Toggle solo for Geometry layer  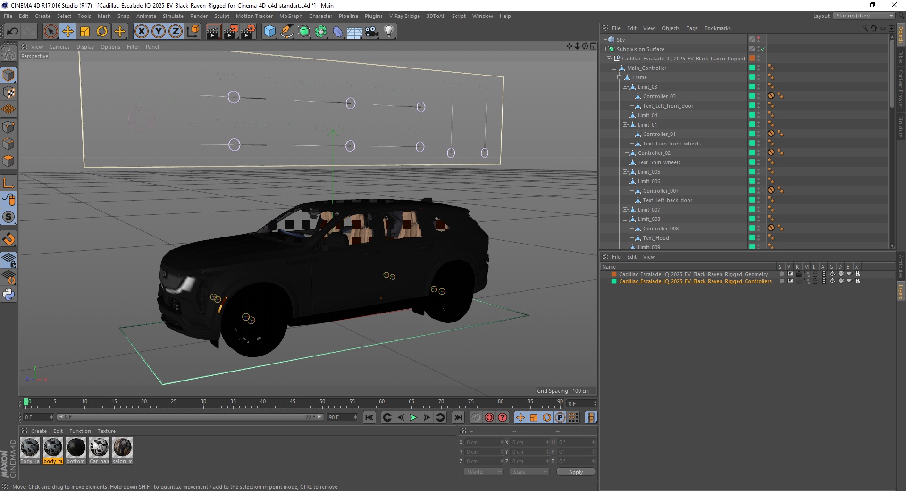(781, 274)
